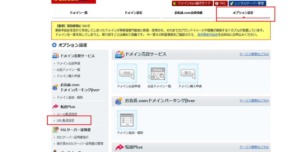Image resolution: width=303 pixels, height=152 pixels.
Task: Click the オプション設定 page heading
Action: tap(73, 45)
